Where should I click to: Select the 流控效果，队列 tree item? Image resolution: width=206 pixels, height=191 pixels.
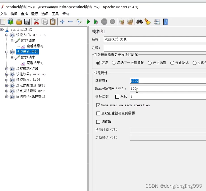(28, 80)
